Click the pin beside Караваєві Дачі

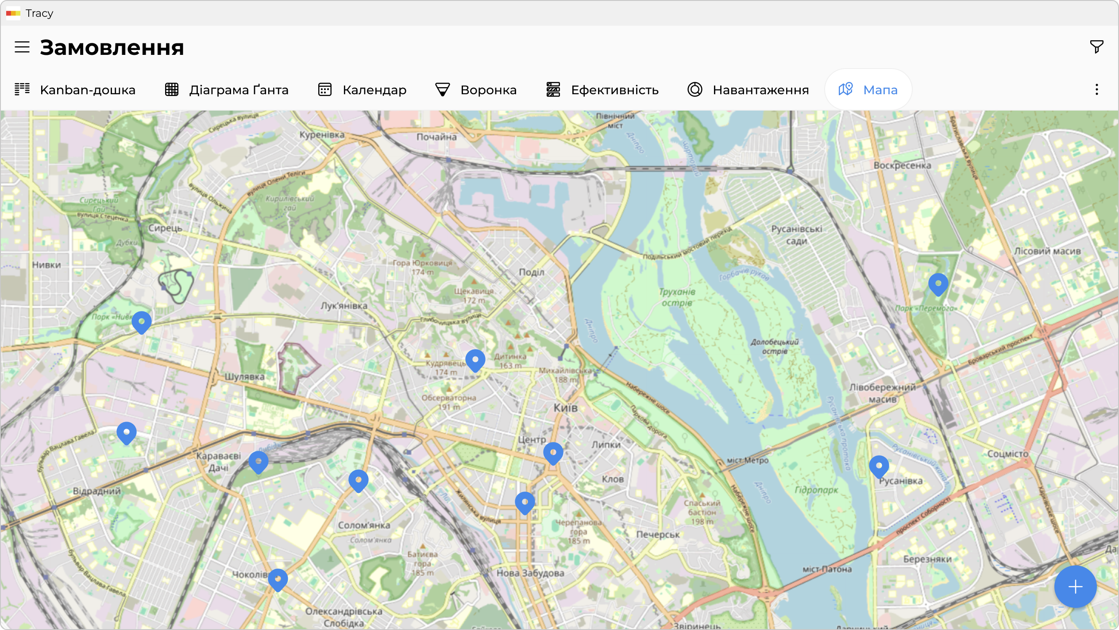(258, 461)
